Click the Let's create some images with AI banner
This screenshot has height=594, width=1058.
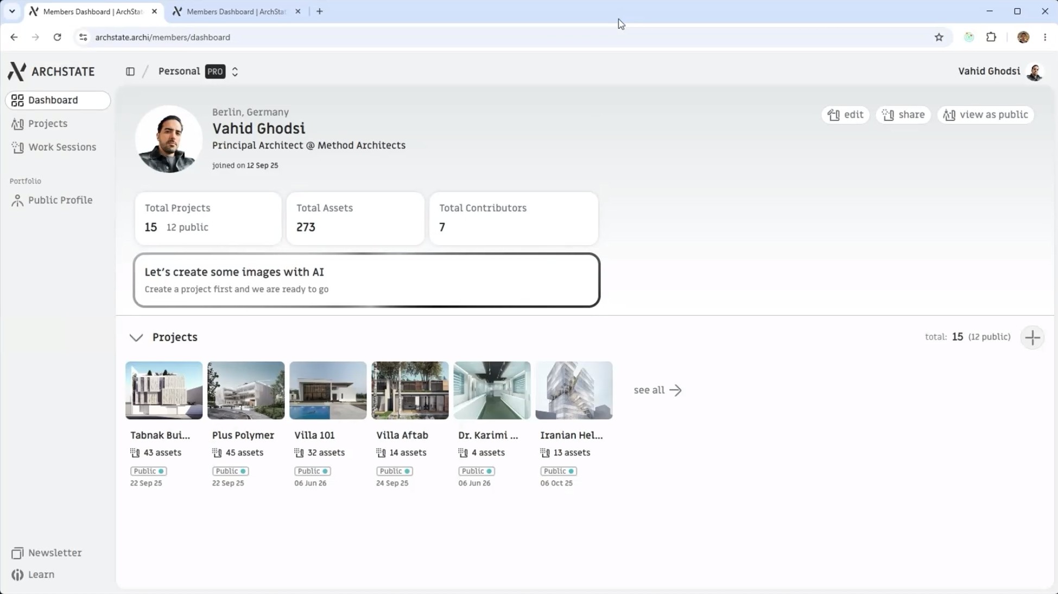pos(366,280)
